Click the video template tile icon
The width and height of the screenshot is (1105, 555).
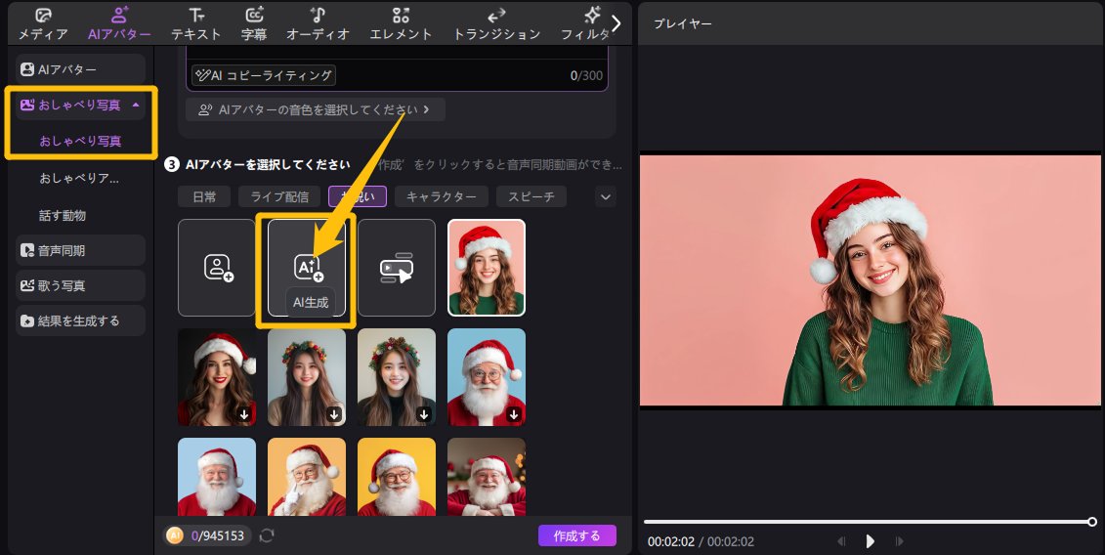(x=397, y=268)
